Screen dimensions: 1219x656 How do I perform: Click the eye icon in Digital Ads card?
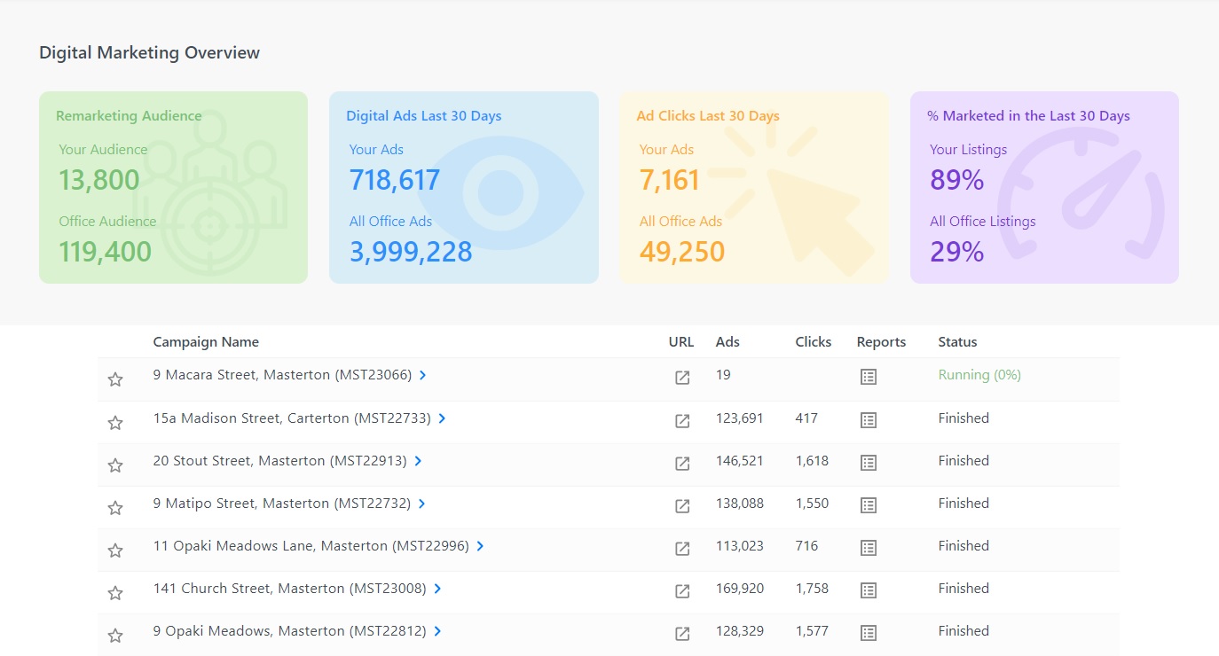(x=499, y=186)
